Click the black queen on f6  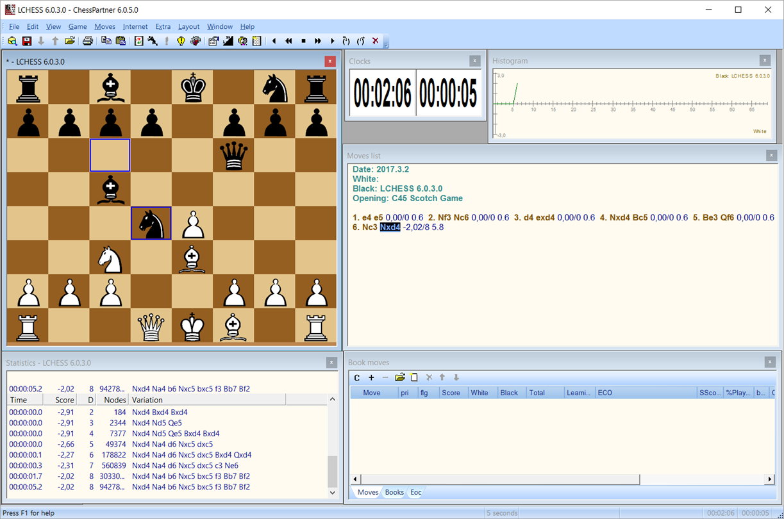(x=233, y=156)
